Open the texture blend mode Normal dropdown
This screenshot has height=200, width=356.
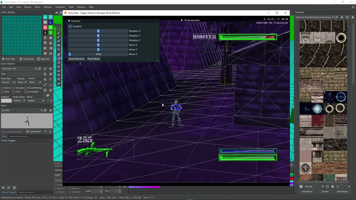(x=314, y=186)
